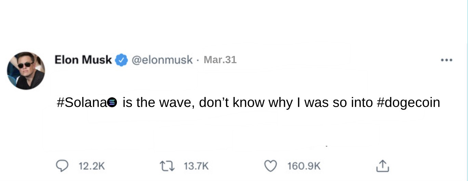The image size is (468, 181).
Task: Click the sunglasses in the avatar photo
Action: (x=25, y=65)
